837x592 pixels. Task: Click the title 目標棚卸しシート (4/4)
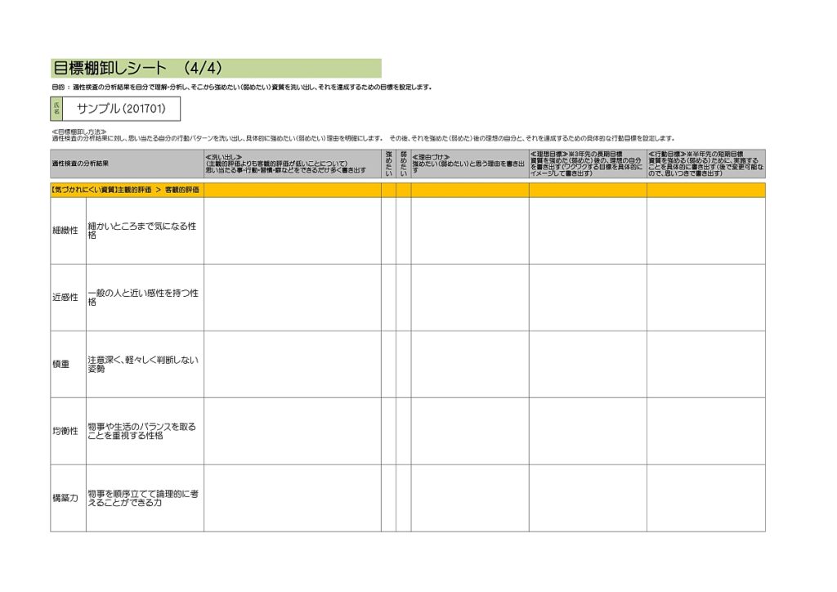[x=138, y=69]
